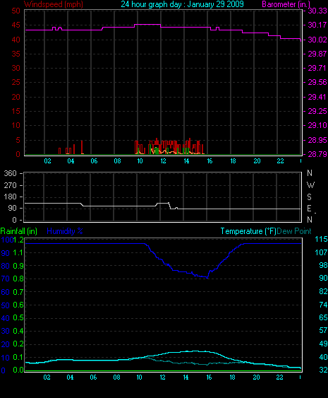Click hour 16 on the bottom graph axis
Screen dimensions: 328x398
209,377
